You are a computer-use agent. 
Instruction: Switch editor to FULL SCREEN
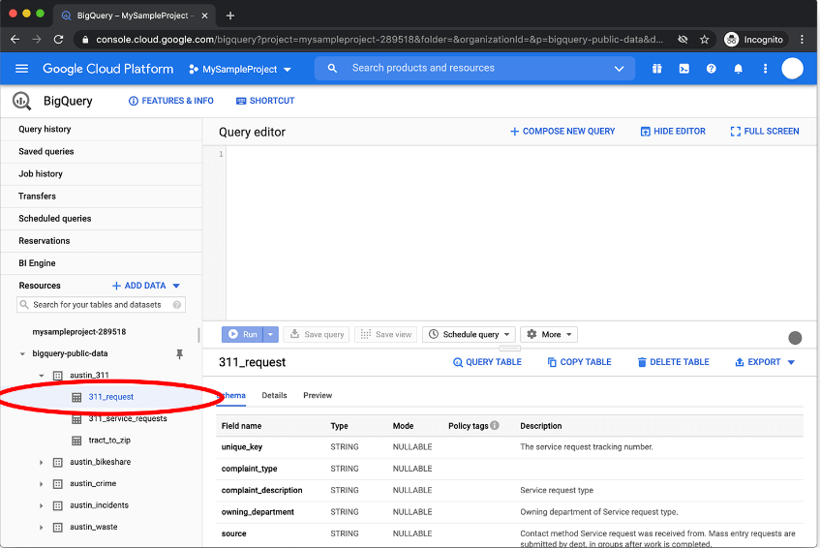(765, 132)
